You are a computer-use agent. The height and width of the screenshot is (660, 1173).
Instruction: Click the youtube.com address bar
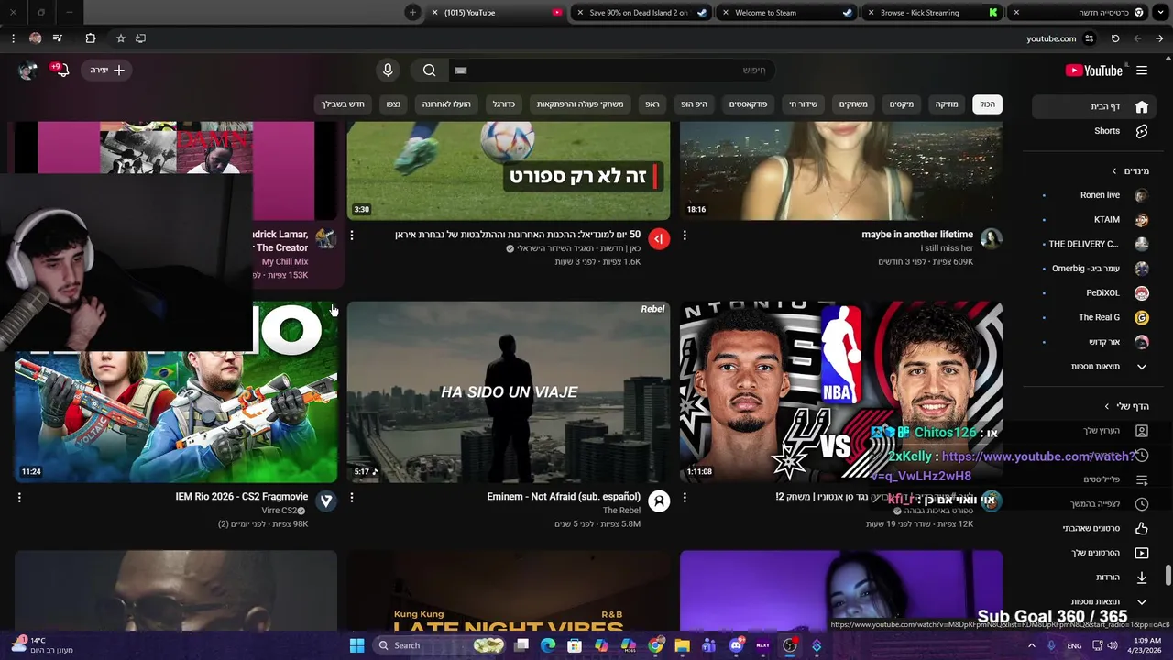click(x=1051, y=38)
